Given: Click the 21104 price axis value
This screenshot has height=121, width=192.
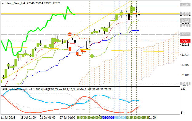Looking at the screenshot, I should pyautogui.click(x=185, y=75).
